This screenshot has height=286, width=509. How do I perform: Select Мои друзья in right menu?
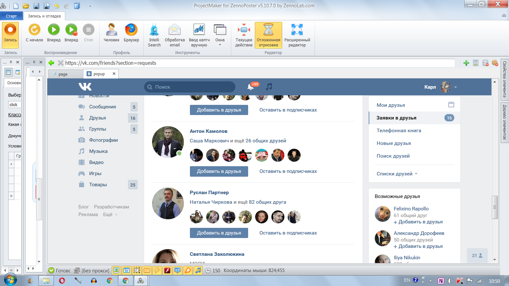(391, 105)
